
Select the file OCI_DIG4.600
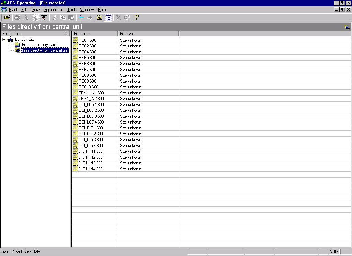click(x=91, y=146)
